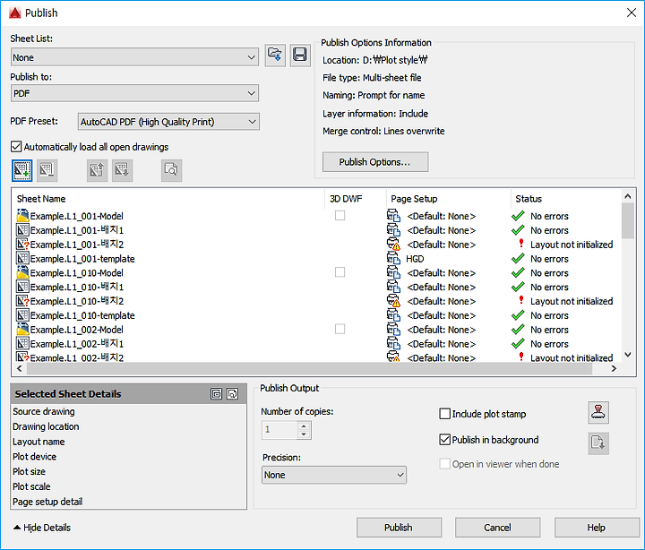Click page setup icon for Example.L1_002-배치1

(x=393, y=343)
